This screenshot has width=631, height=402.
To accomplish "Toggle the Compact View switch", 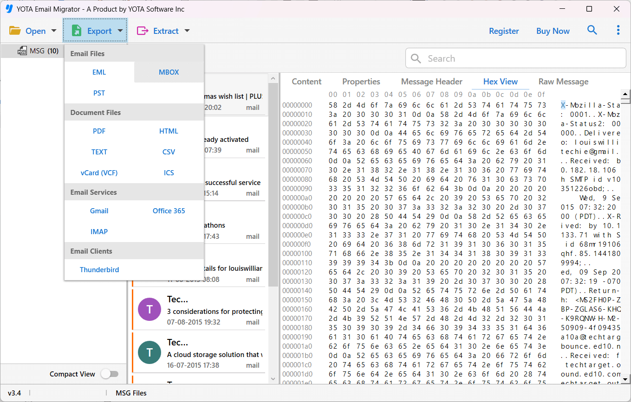I will (110, 374).
